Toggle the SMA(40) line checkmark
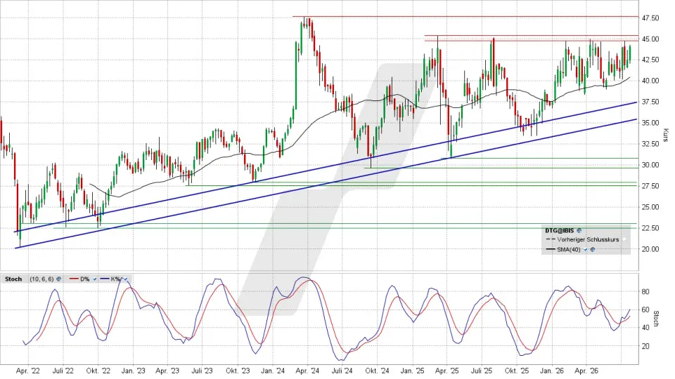The image size is (675, 379). pyautogui.click(x=586, y=249)
